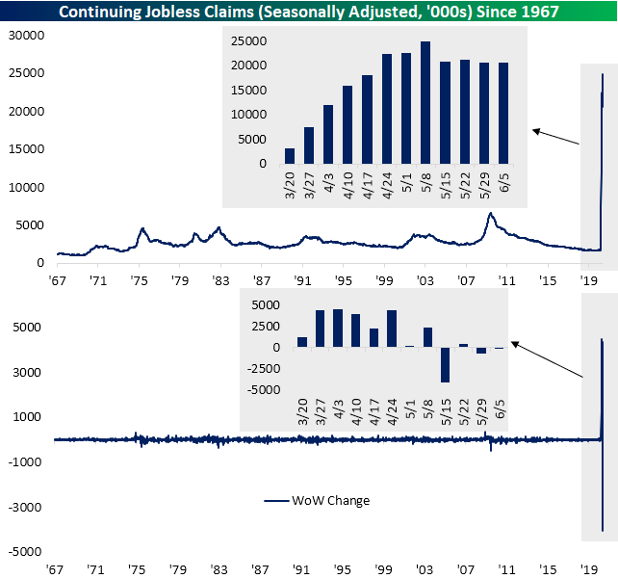The width and height of the screenshot is (618, 579).
Task: Click the 4/10 bar in upper inset chart
Action: [347, 124]
